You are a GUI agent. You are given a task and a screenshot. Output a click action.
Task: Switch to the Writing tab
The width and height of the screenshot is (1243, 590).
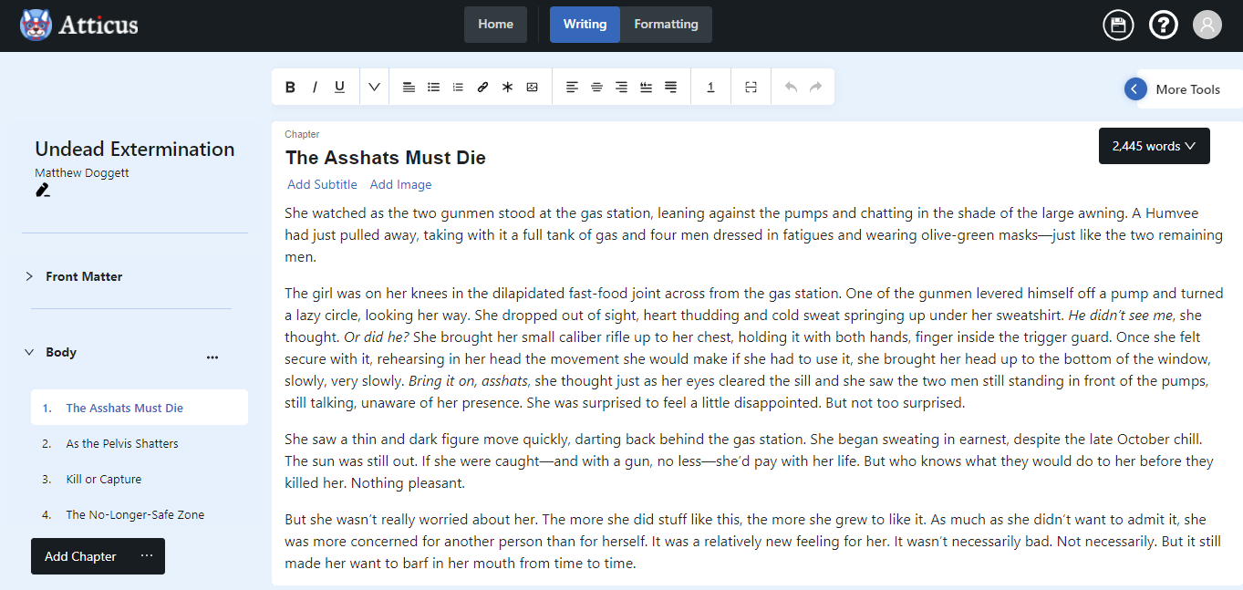[x=585, y=25]
